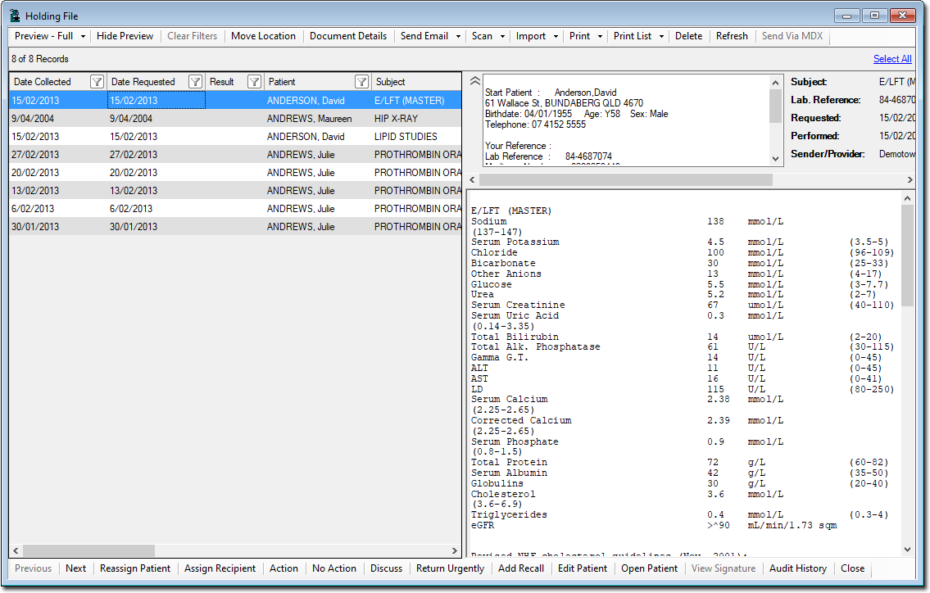
Task: Select the row dated 20/02/2013
Action: coord(235,173)
